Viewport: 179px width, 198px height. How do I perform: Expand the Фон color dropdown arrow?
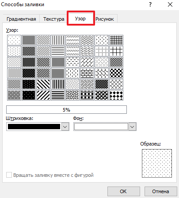point(132,127)
